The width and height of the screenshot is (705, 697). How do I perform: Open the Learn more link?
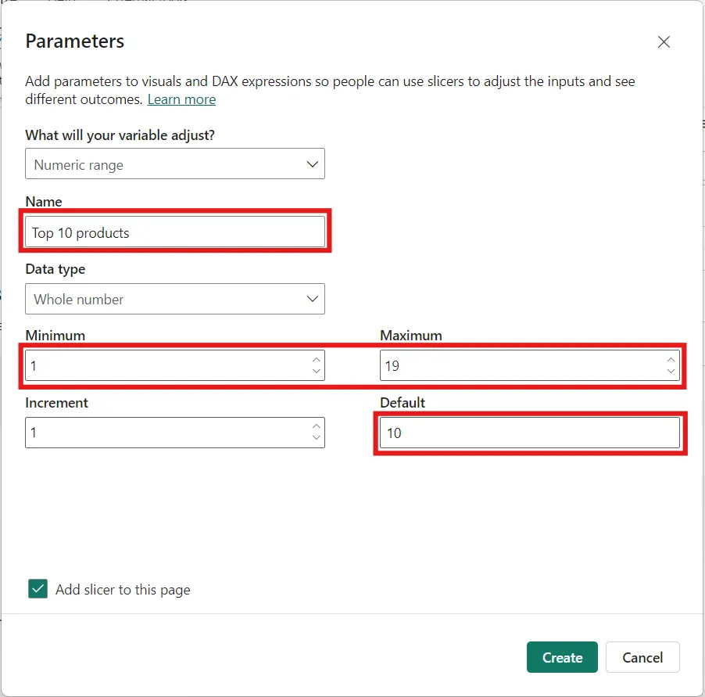[181, 99]
